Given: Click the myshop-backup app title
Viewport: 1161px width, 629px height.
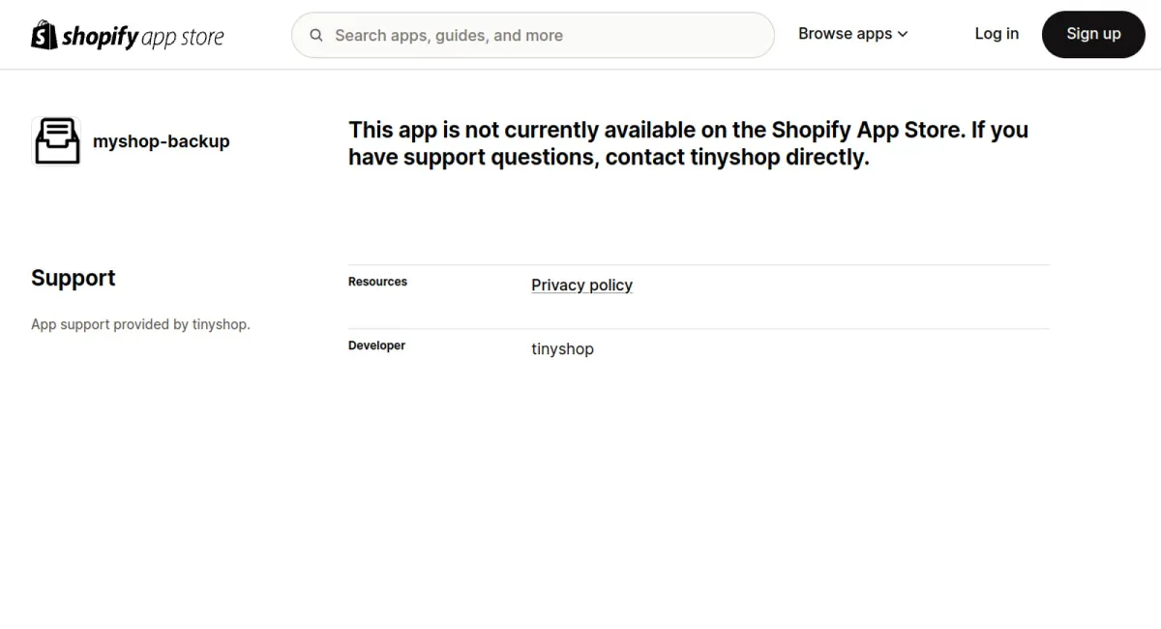Looking at the screenshot, I should click(x=161, y=140).
